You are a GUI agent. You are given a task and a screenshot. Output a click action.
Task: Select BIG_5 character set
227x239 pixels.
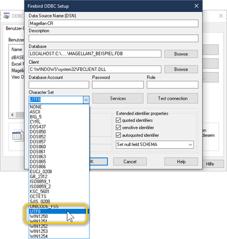point(59,117)
